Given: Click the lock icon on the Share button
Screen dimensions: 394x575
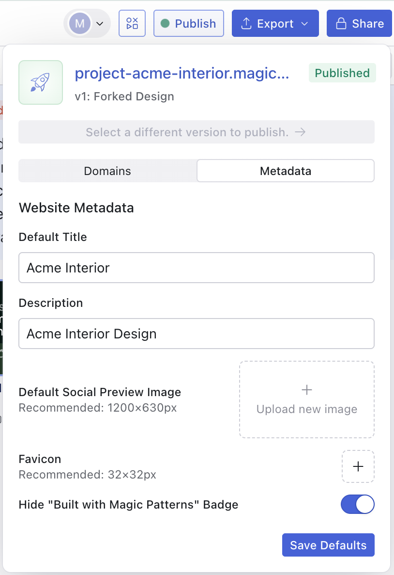Looking at the screenshot, I should pyautogui.click(x=343, y=23).
